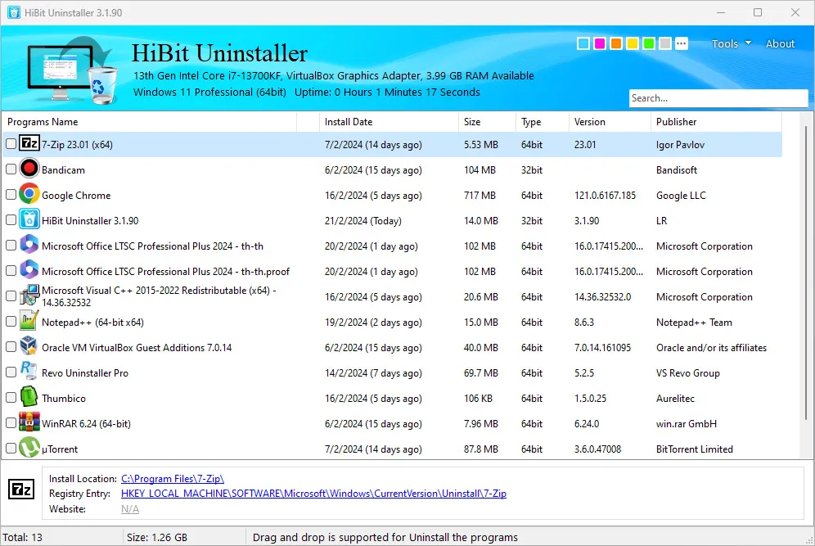The width and height of the screenshot is (815, 546).
Task: Focus the Search input field
Action: (718, 98)
